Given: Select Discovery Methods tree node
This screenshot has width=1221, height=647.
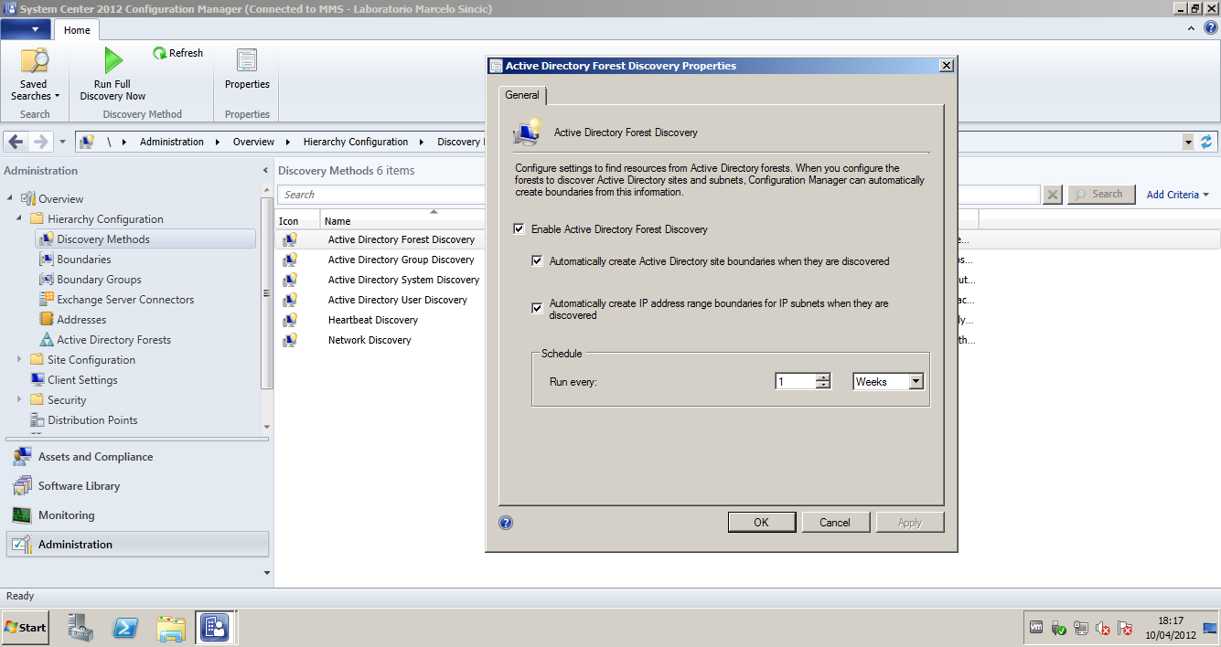Looking at the screenshot, I should (145, 239).
